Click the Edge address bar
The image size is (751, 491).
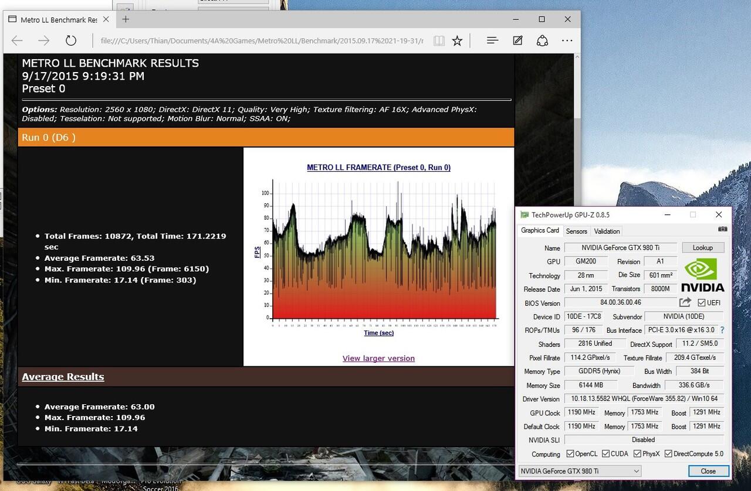pos(261,40)
